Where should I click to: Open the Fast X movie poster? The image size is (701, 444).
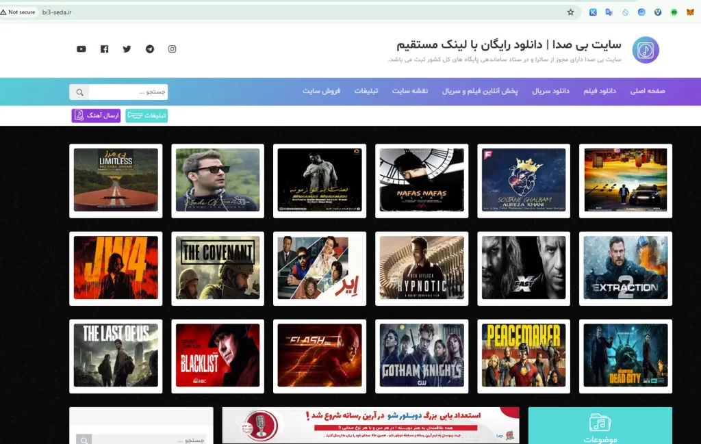pos(524,268)
